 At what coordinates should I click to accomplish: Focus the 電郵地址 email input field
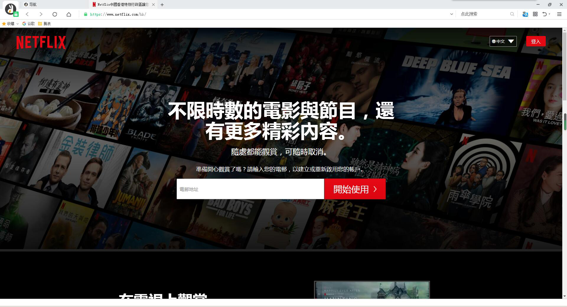click(250, 189)
